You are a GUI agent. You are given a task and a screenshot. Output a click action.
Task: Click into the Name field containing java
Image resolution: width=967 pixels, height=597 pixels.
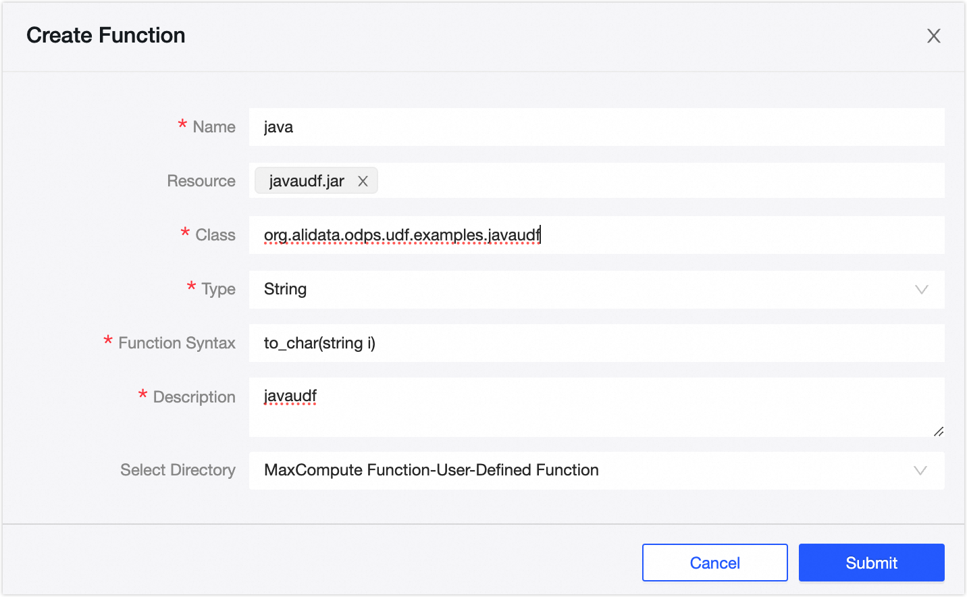[x=596, y=127]
